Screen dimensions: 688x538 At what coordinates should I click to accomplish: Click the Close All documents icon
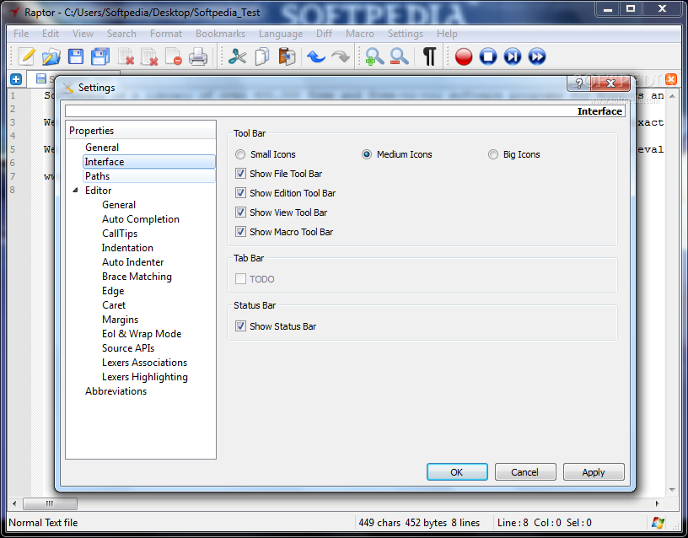click(149, 56)
